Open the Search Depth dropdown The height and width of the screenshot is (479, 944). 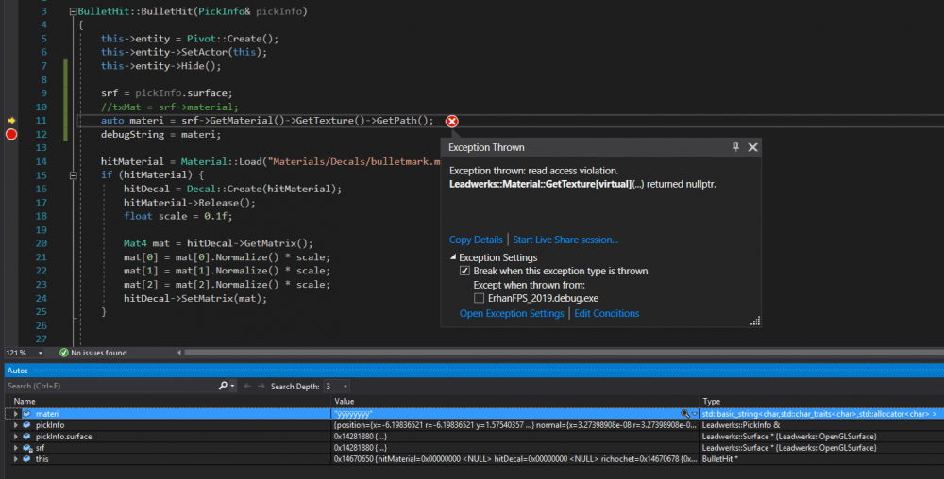click(x=345, y=386)
